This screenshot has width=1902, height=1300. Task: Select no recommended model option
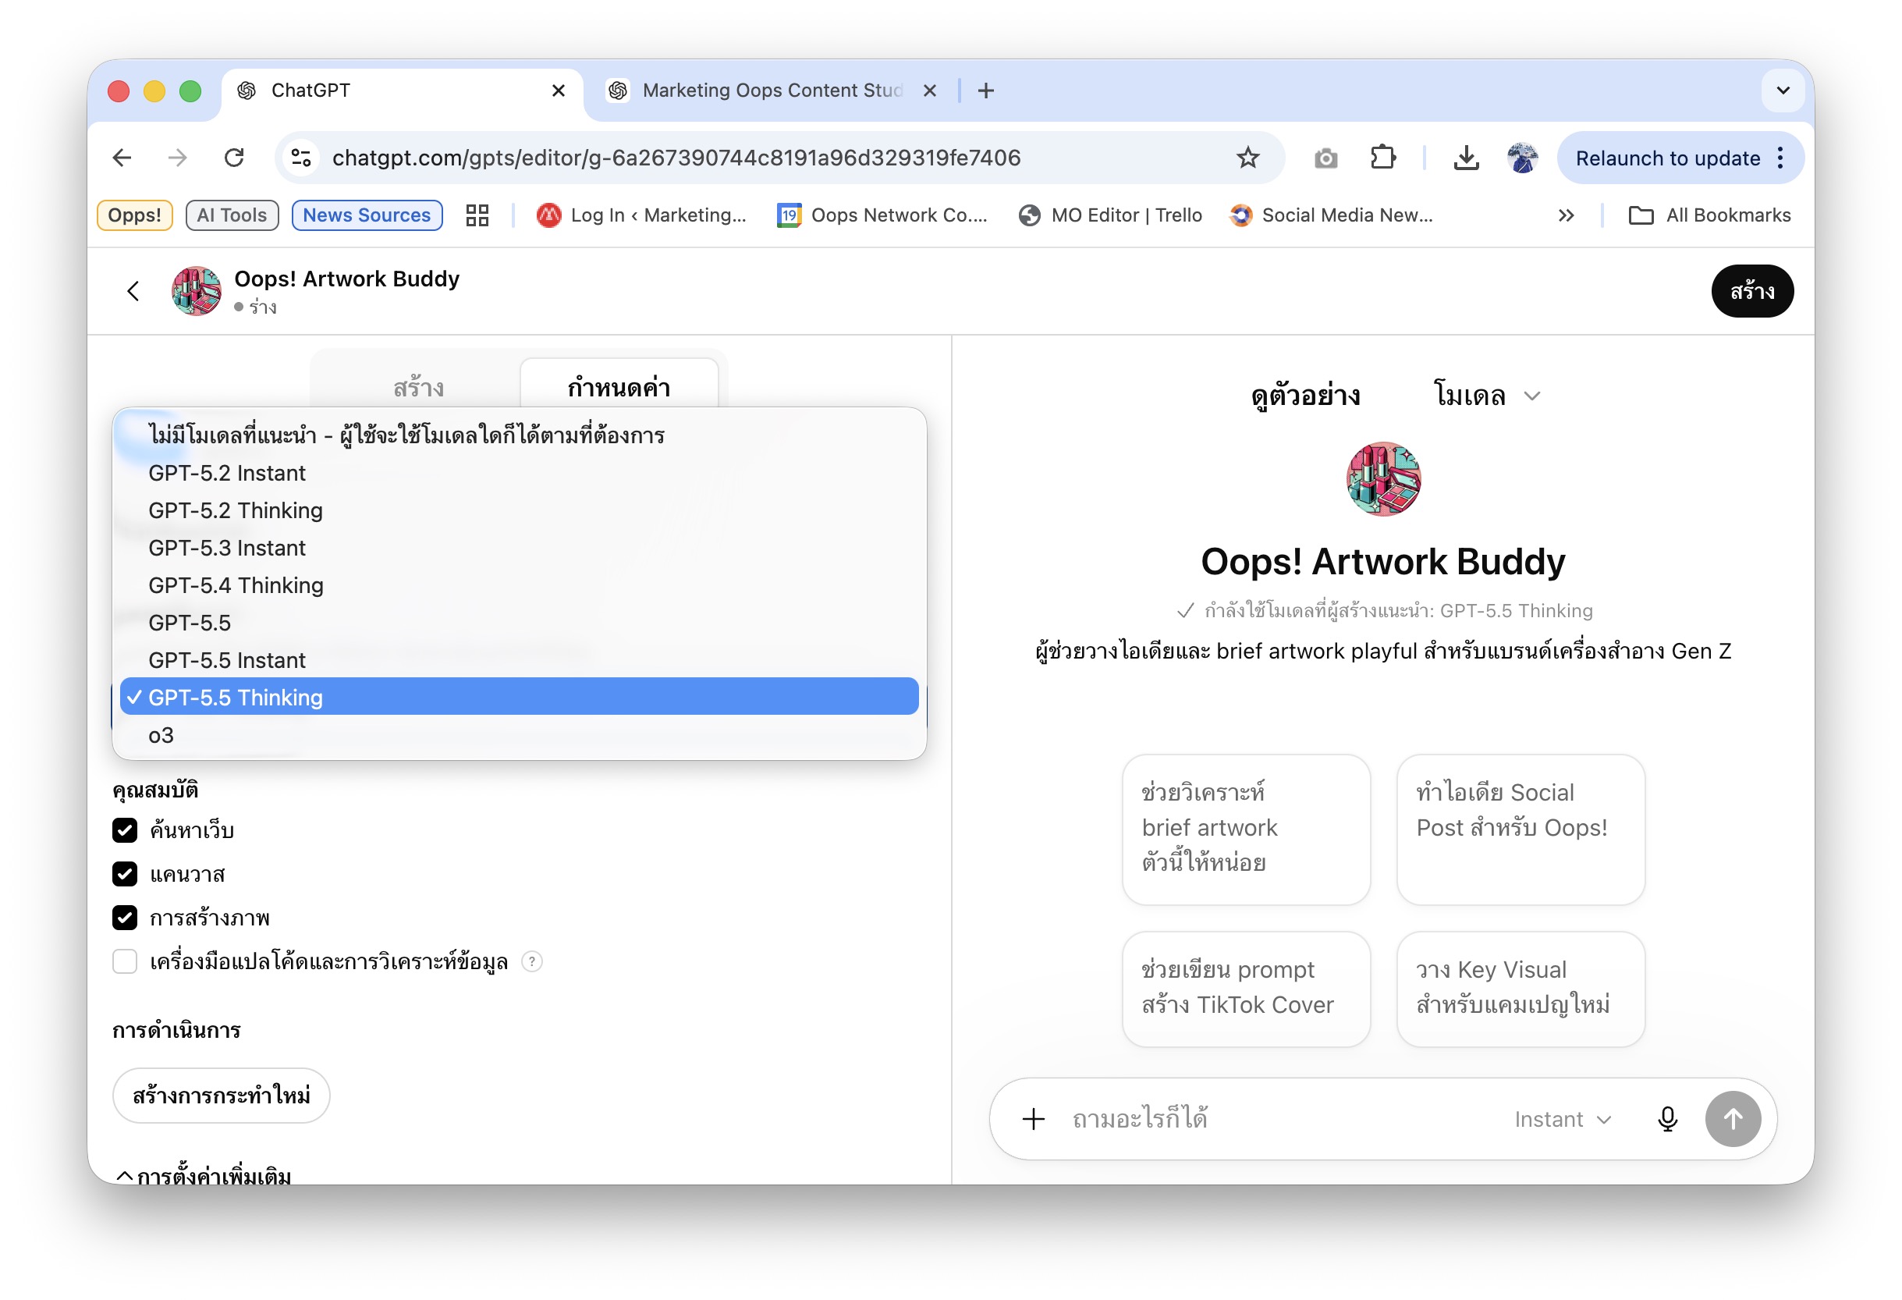pyautogui.click(x=519, y=435)
